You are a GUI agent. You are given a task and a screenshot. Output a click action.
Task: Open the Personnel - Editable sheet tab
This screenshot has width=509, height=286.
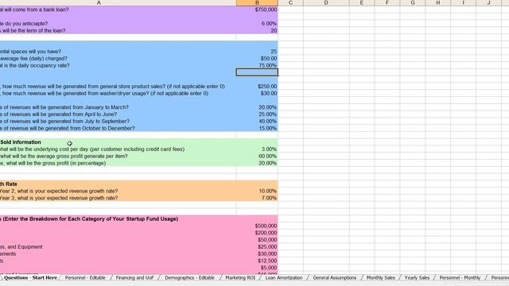pyautogui.click(x=85, y=278)
